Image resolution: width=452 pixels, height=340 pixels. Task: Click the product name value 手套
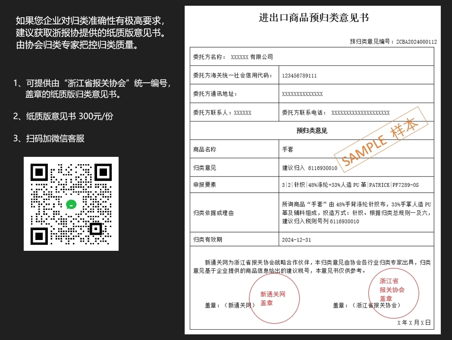[288, 149]
